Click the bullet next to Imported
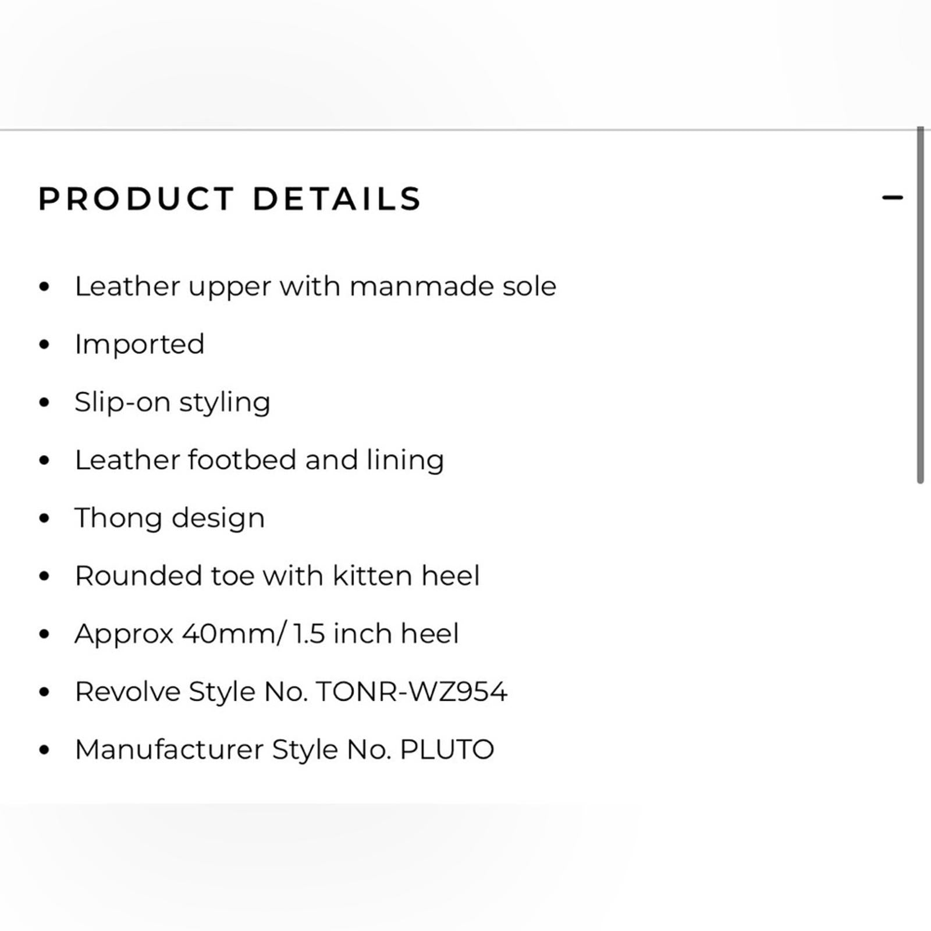 coord(44,343)
